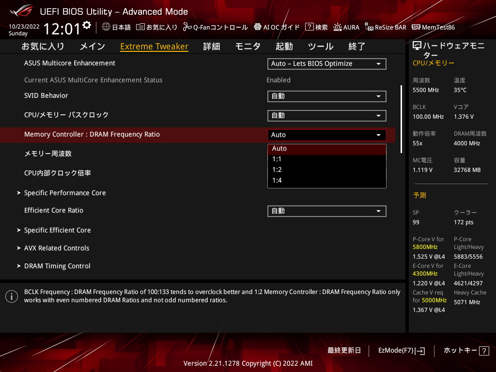Image resolution: width=496 pixels, height=372 pixels.
Task: Change language via 日本語 label
Action: [x=122, y=27]
